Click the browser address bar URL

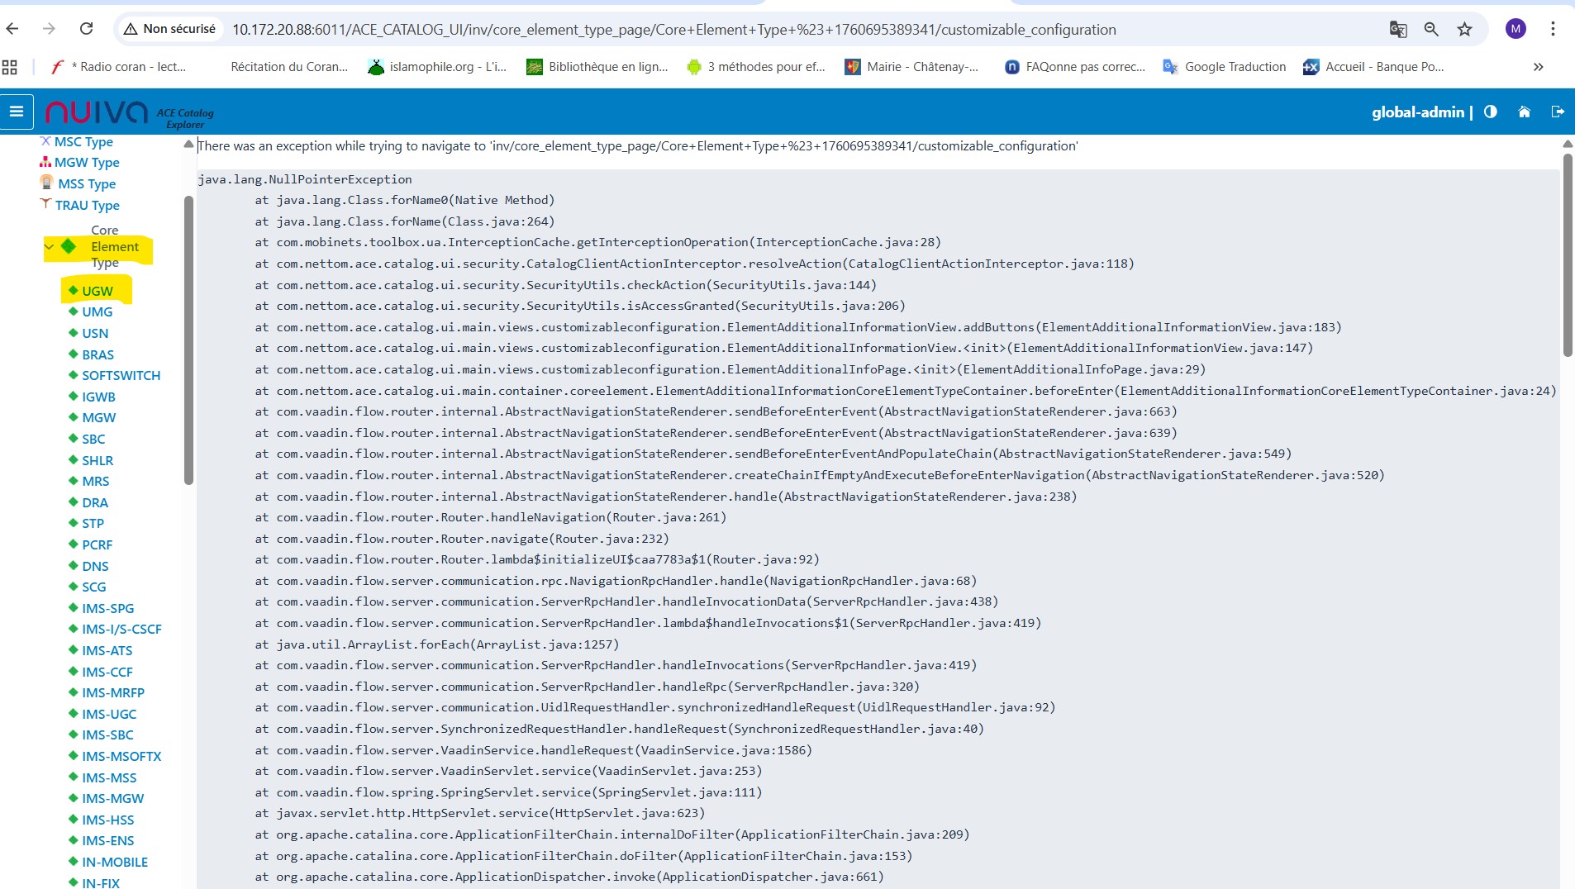coord(673,30)
